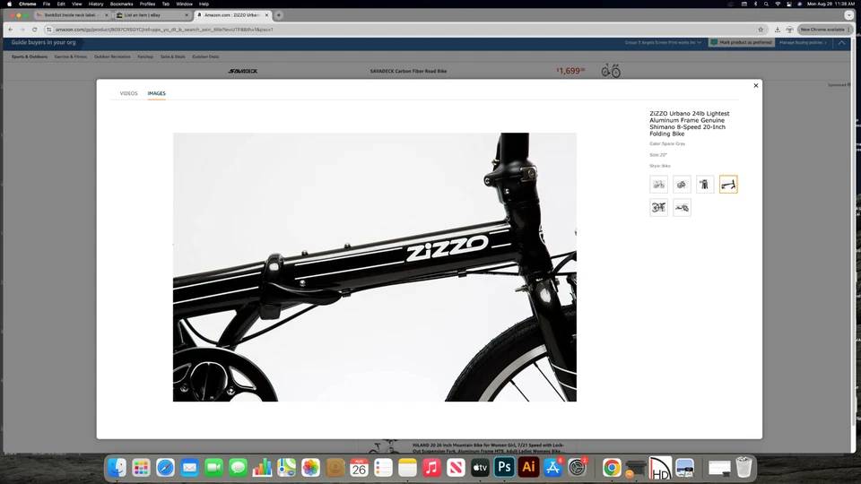Viewport: 861px width, 484px height.
Task: Open Spotlight search in menu bar
Action: click(766, 4)
